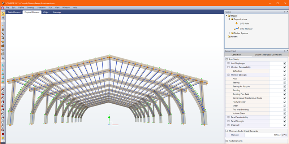
Task: Toggle the Bending Plus Axial checkbox
Action: tap(285, 94)
